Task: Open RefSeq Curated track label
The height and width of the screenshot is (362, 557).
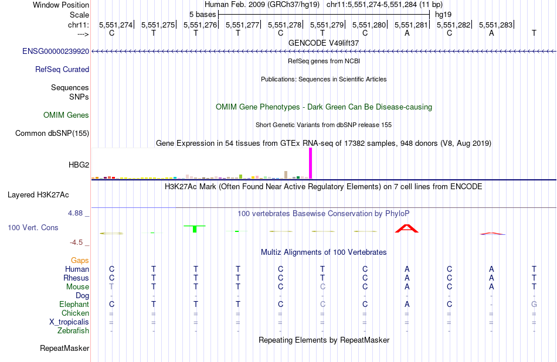Action: pos(62,69)
